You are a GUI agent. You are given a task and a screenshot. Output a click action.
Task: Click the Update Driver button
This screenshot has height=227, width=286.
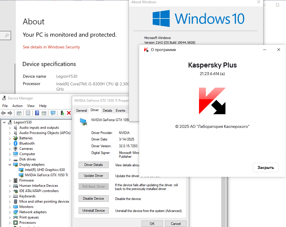coord(93,176)
